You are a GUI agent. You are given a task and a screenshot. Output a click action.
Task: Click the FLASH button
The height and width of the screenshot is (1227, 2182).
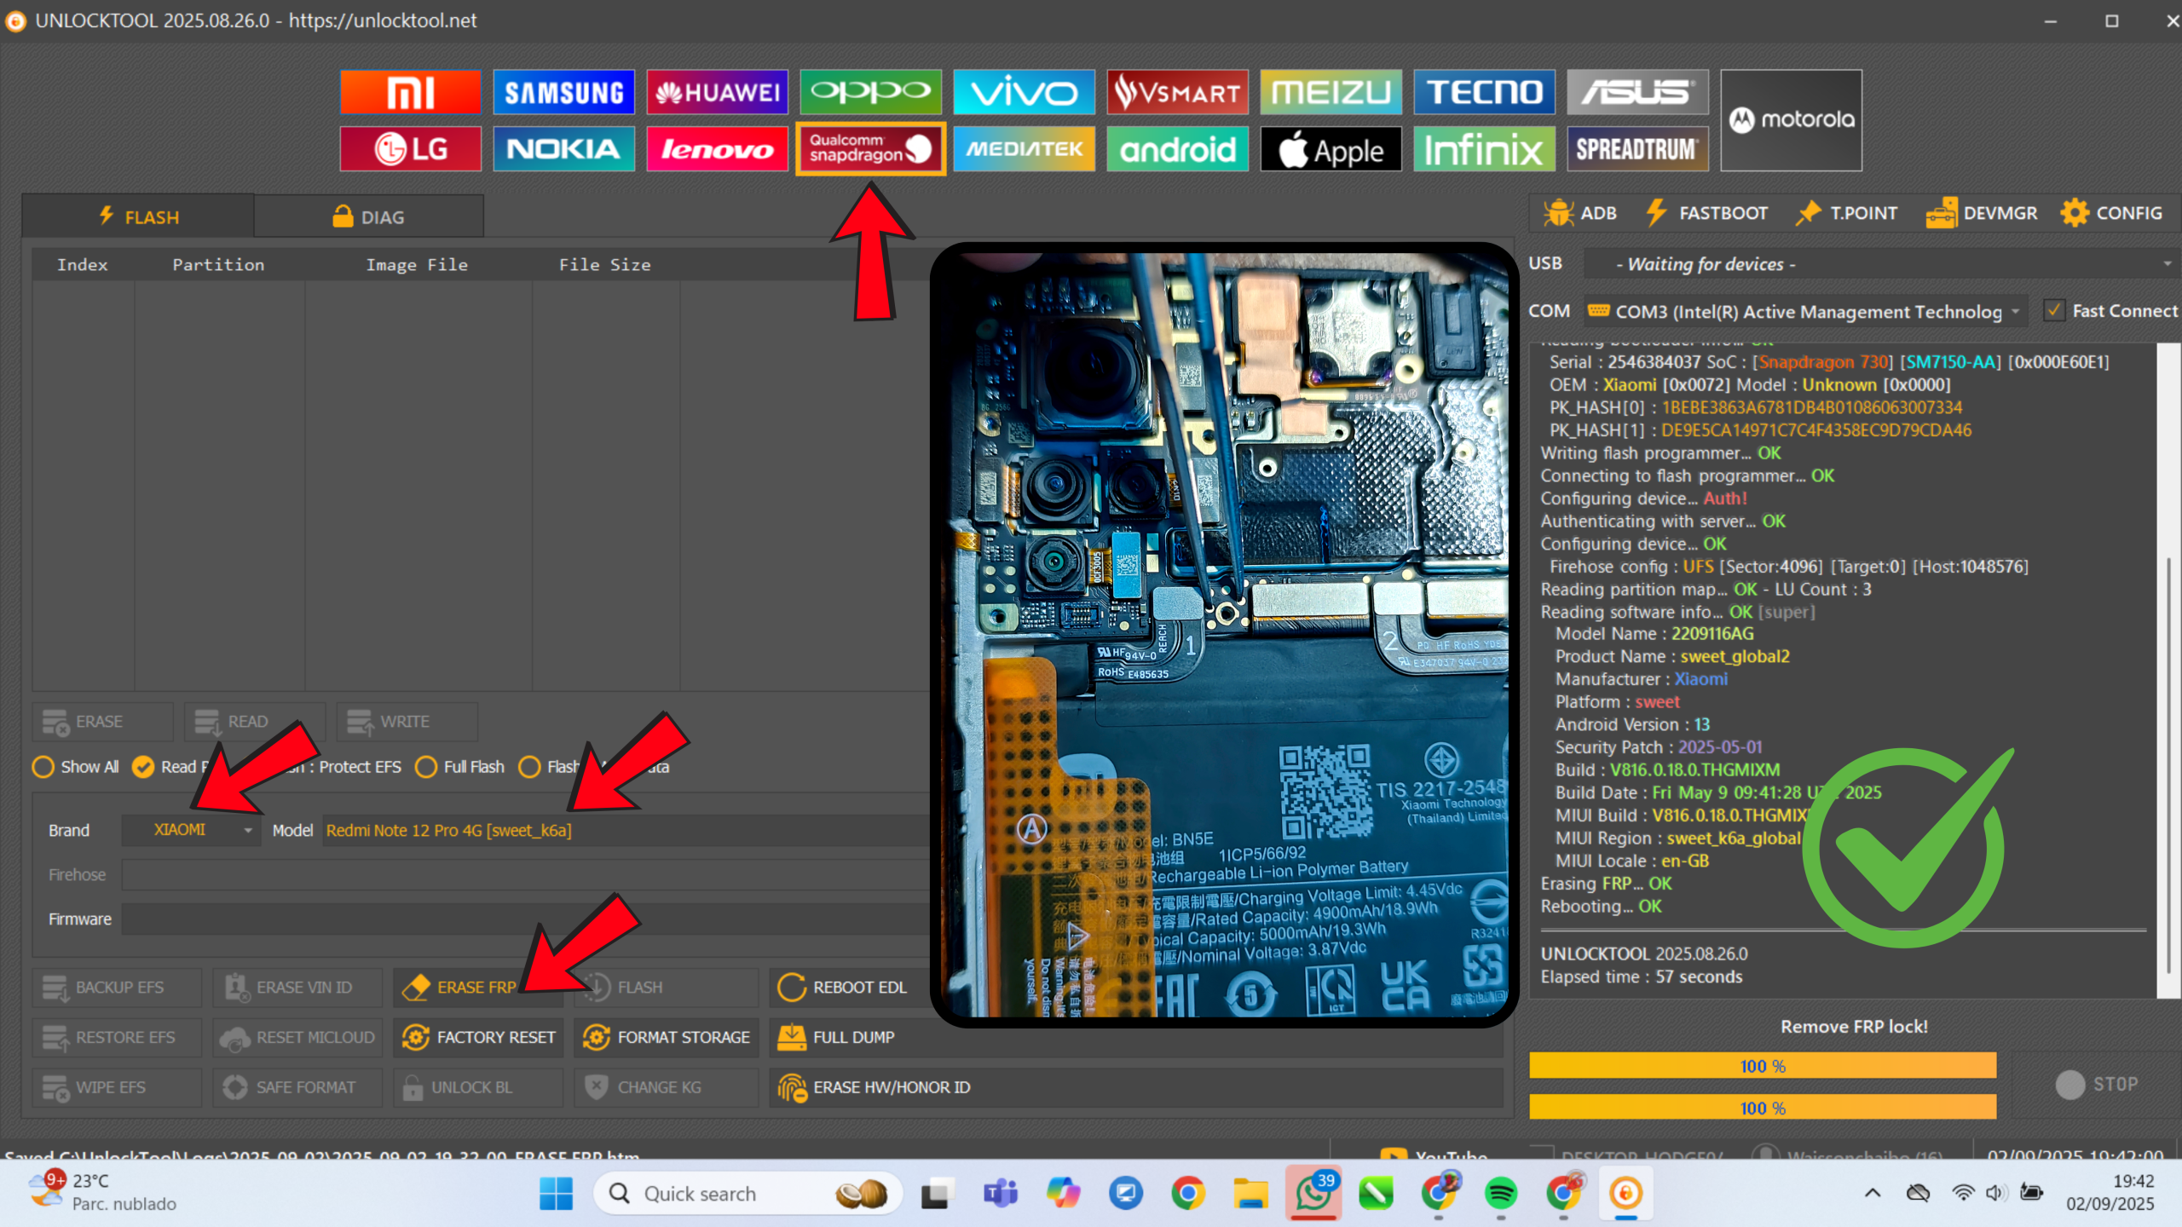tap(666, 987)
